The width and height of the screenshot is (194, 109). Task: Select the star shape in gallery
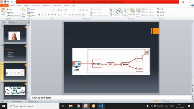click(125, 15)
